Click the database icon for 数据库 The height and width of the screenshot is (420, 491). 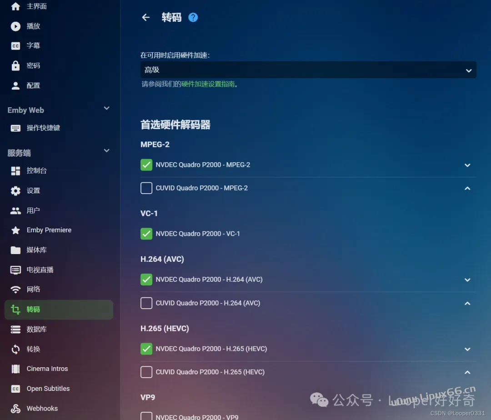pyautogui.click(x=15, y=330)
